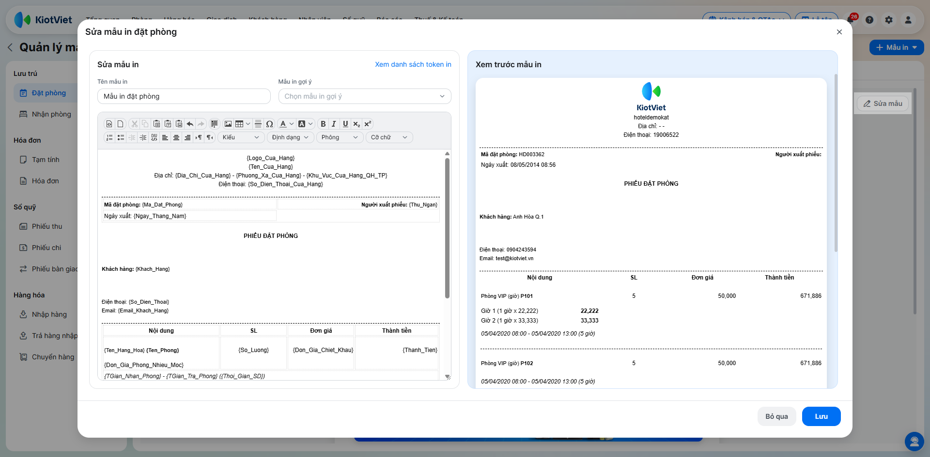The height and width of the screenshot is (457, 930).
Task: Open the Kiểu style dropdown
Action: (241, 137)
